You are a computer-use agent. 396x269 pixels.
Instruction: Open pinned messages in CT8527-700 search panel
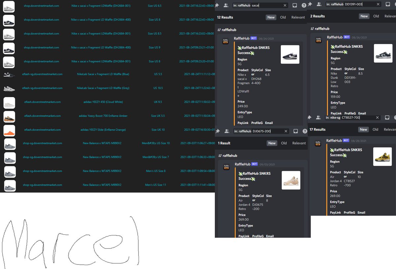click(x=310, y=117)
